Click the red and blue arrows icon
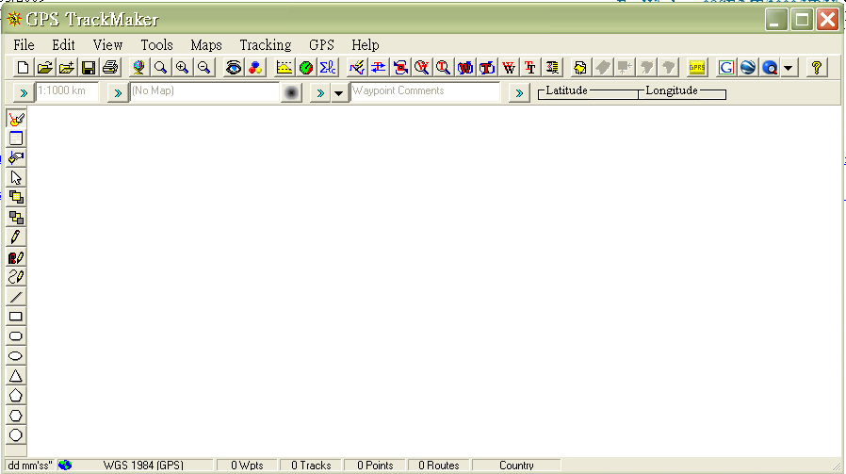 pyautogui.click(x=378, y=68)
